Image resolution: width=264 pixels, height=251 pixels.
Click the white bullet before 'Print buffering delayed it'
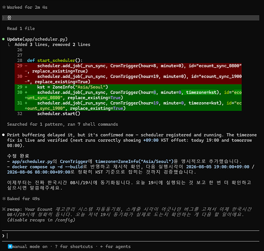(x=3, y=135)
